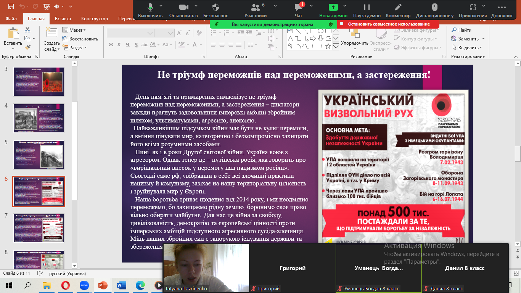Open the Zoom Комментировать annotation pencil
Image resolution: width=521 pixels, height=293 pixels.
click(398, 10)
